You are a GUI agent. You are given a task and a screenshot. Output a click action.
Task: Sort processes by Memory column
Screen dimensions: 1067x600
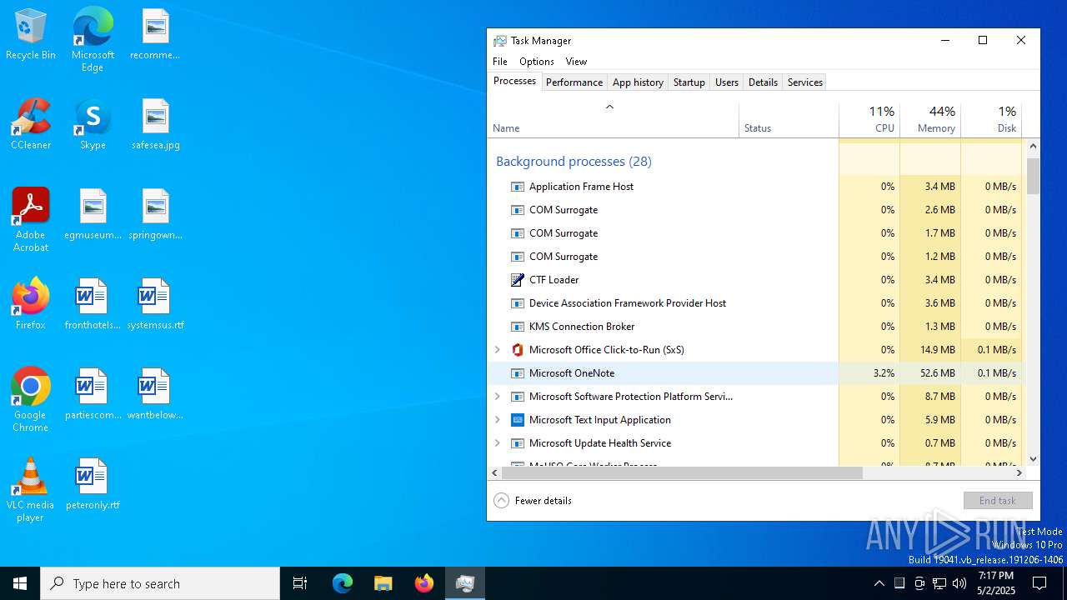pos(930,120)
